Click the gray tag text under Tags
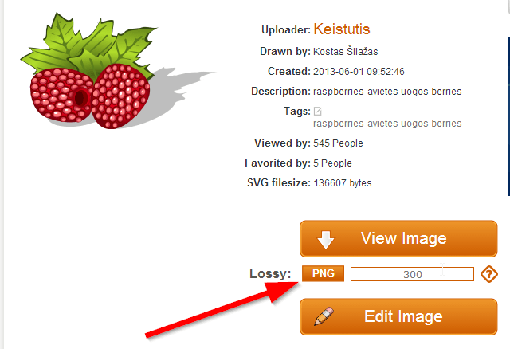Screen dimensions: 510x349 (x=387, y=124)
